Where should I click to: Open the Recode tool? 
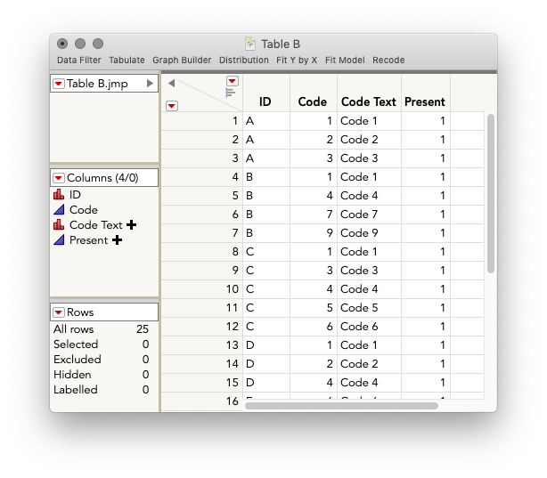388,61
